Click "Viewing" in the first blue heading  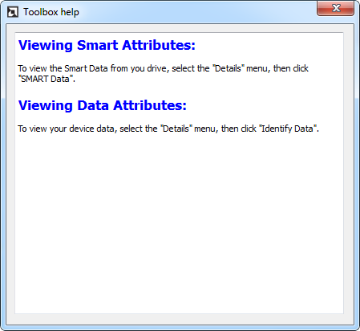(46, 45)
